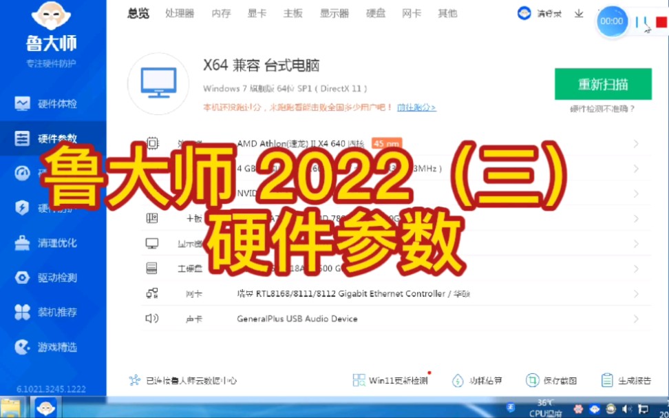The height and width of the screenshot is (418, 669).
Task: Click the 重新扫描 rescan button
Action: click(603, 83)
